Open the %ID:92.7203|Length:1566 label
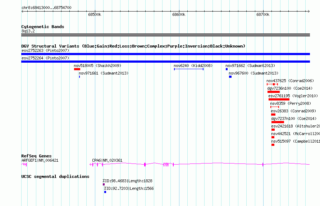The width and height of the screenshot is (320, 206). point(129,188)
